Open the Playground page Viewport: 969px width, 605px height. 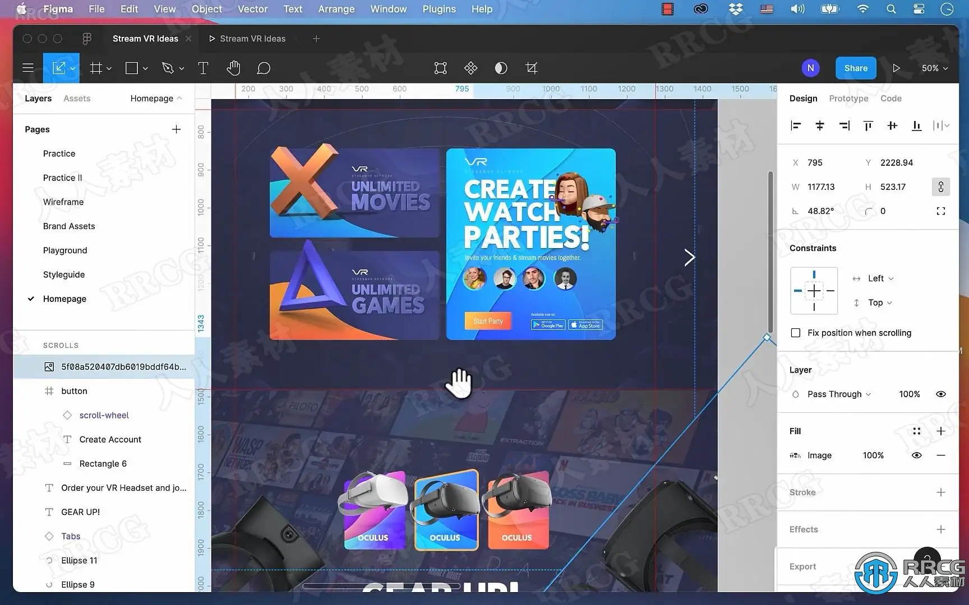[x=65, y=250]
